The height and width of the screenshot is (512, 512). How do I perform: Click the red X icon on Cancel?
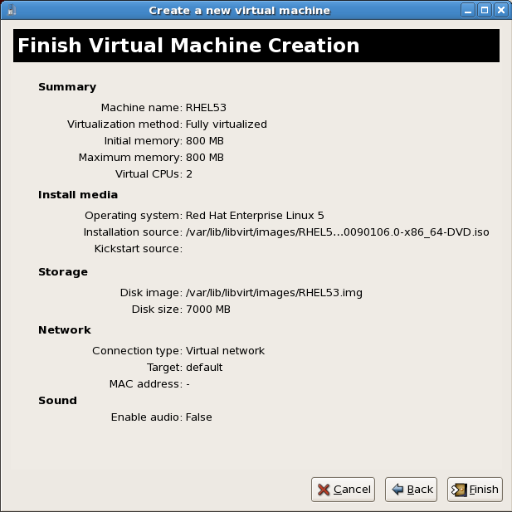click(324, 490)
